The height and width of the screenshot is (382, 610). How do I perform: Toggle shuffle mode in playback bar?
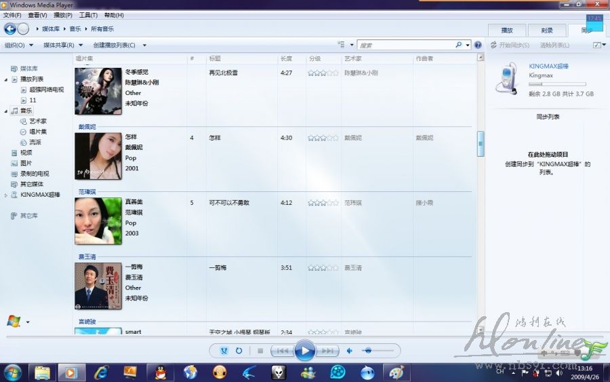pyautogui.click(x=224, y=351)
